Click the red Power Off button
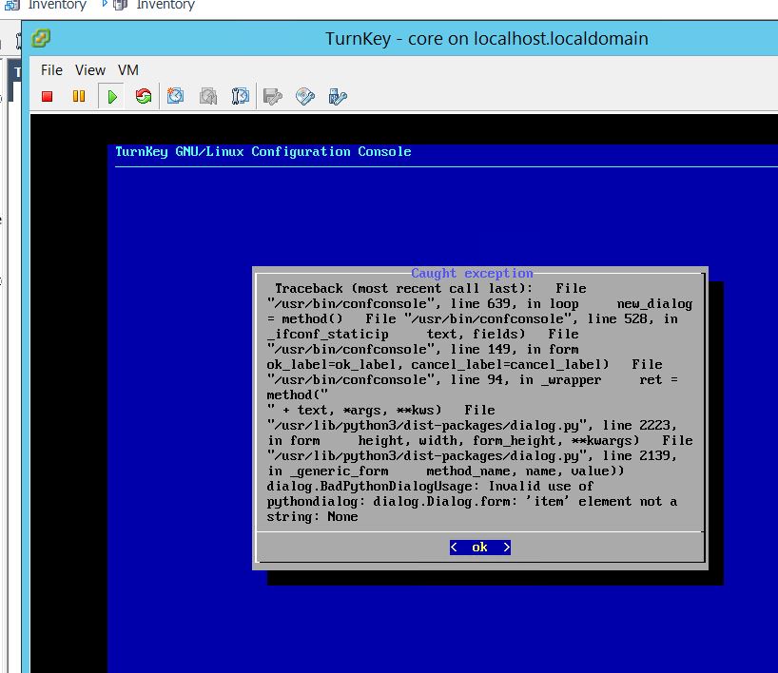This screenshot has height=673, width=778. click(48, 96)
